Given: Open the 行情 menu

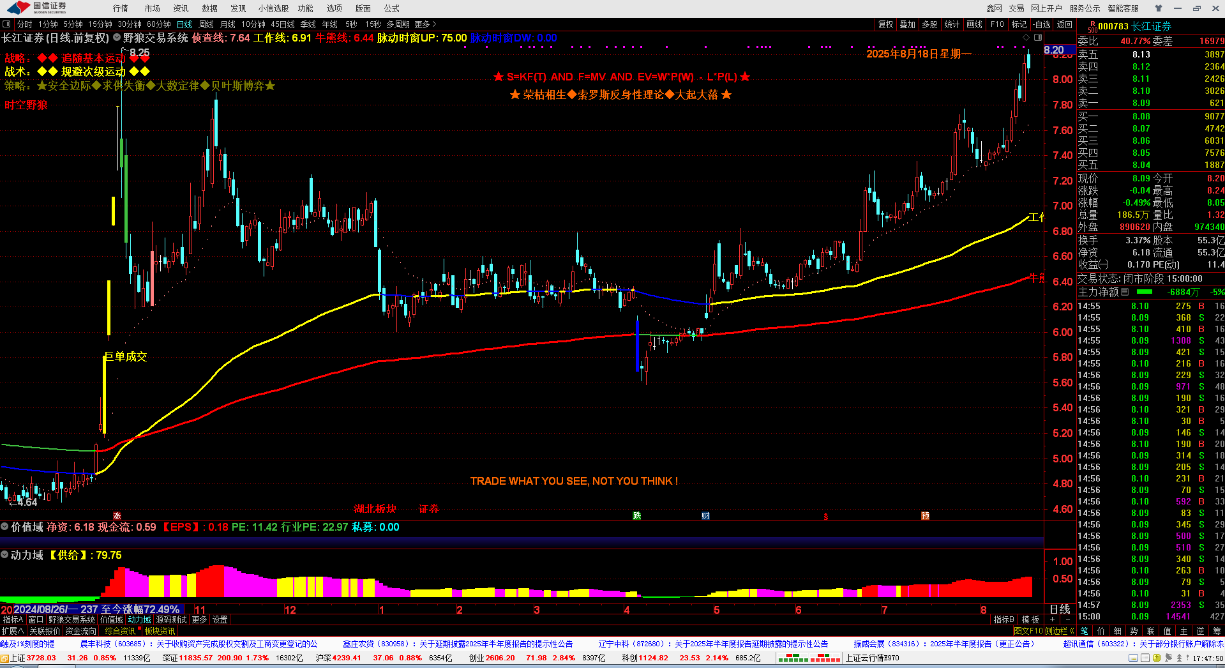Looking at the screenshot, I should [x=121, y=8].
